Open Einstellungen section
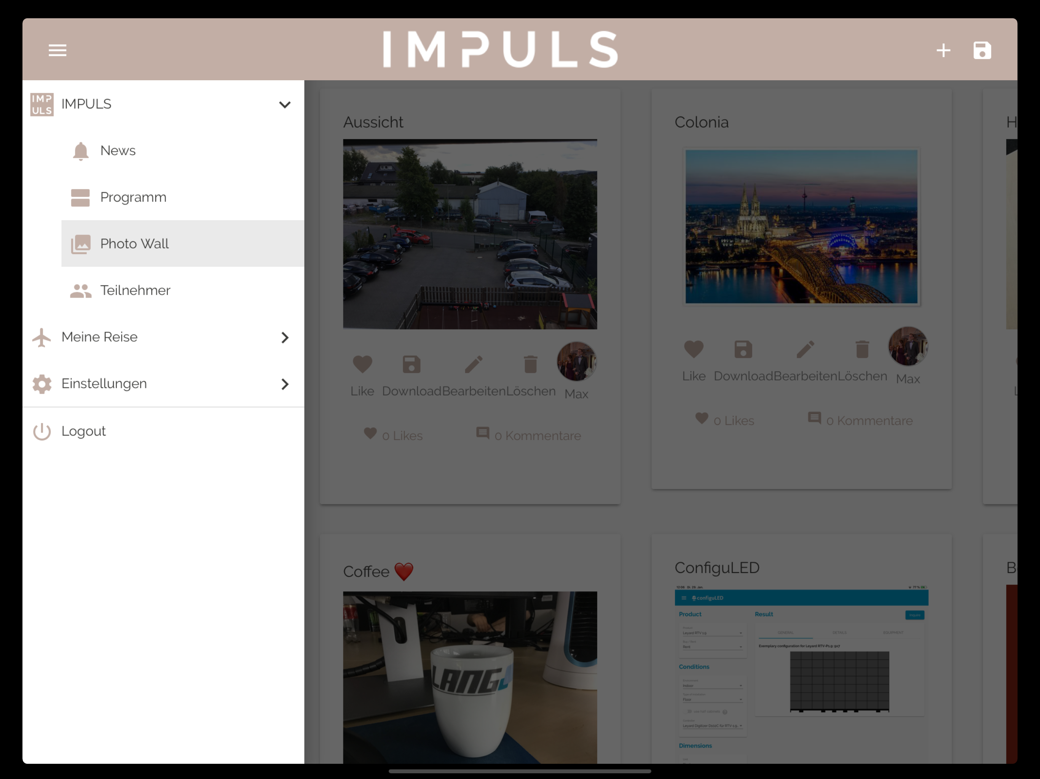 pyautogui.click(x=163, y=383)
